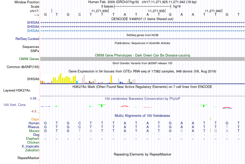Click the 100 Vert. Cons label

(x=14, y=105)
